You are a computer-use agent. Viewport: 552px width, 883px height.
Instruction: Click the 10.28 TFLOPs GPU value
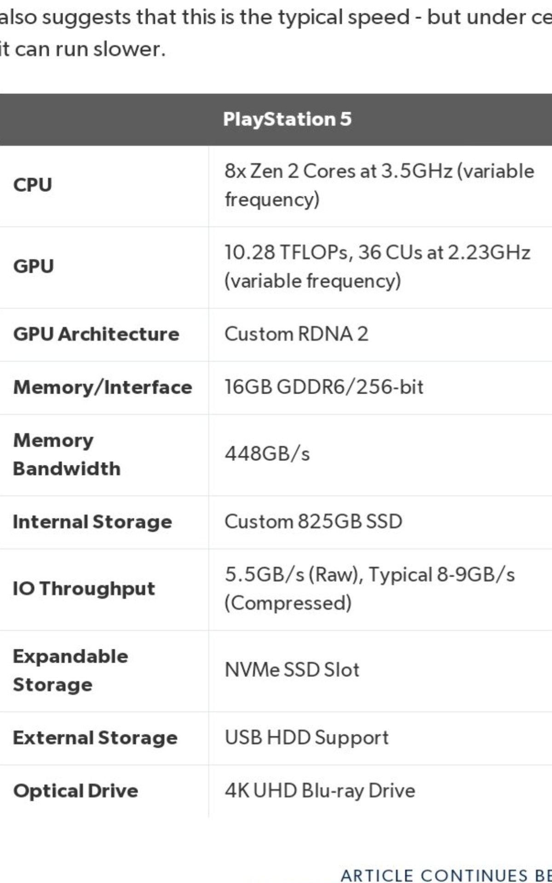(x=378, y=267)
